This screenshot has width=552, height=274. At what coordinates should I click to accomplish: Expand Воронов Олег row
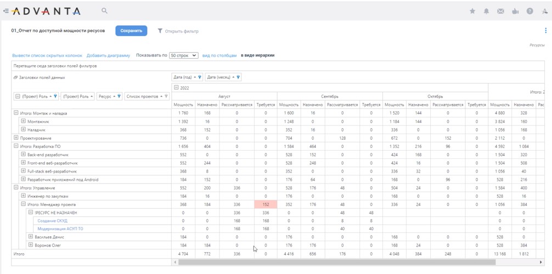31,245
